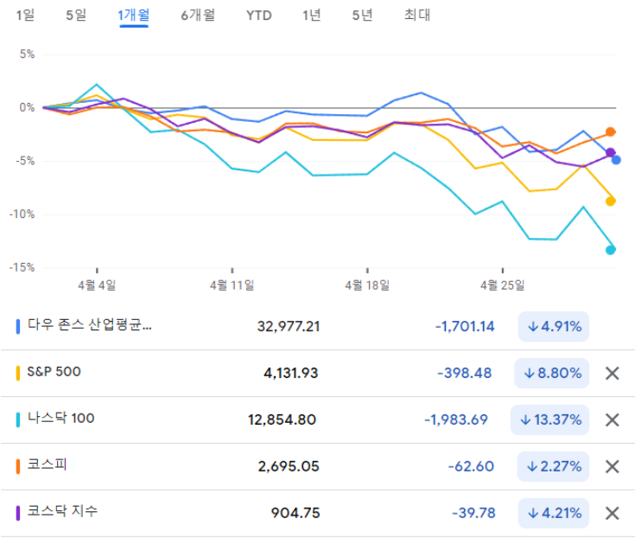Click the cyan 나스닥 100 color marker
This screenshot has height=538, width=635.
18,420
